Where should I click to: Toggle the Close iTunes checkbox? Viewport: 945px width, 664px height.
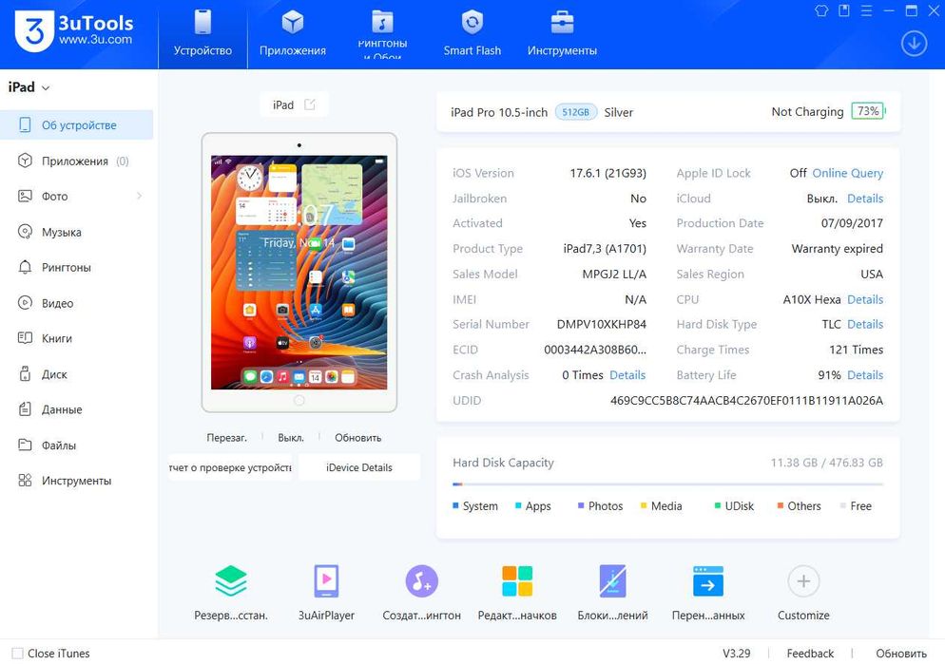(x=17, y=654)
